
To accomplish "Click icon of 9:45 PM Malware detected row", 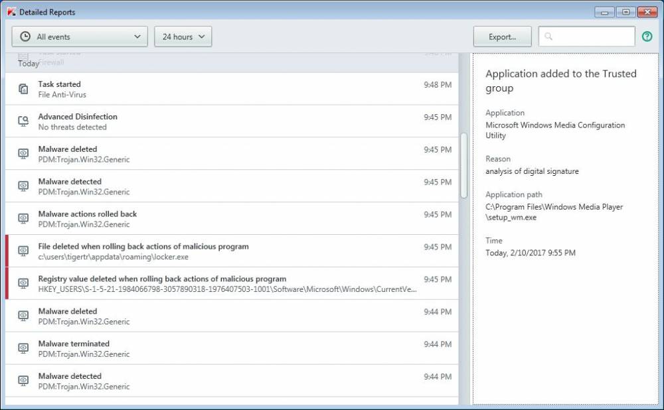I will [23, 186].
